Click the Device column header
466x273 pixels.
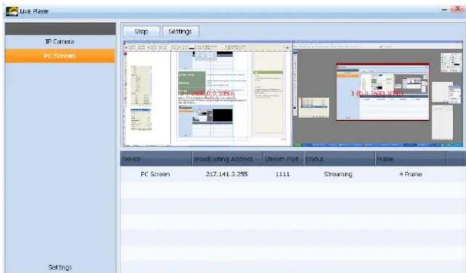pos(156,159)
